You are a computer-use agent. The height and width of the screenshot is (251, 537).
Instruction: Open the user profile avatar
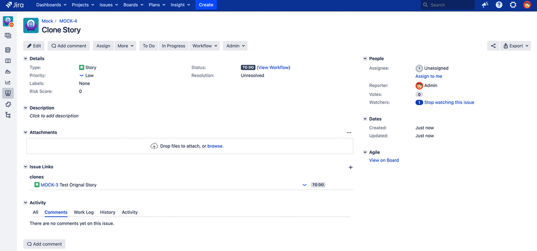click(x=527, y=5)
